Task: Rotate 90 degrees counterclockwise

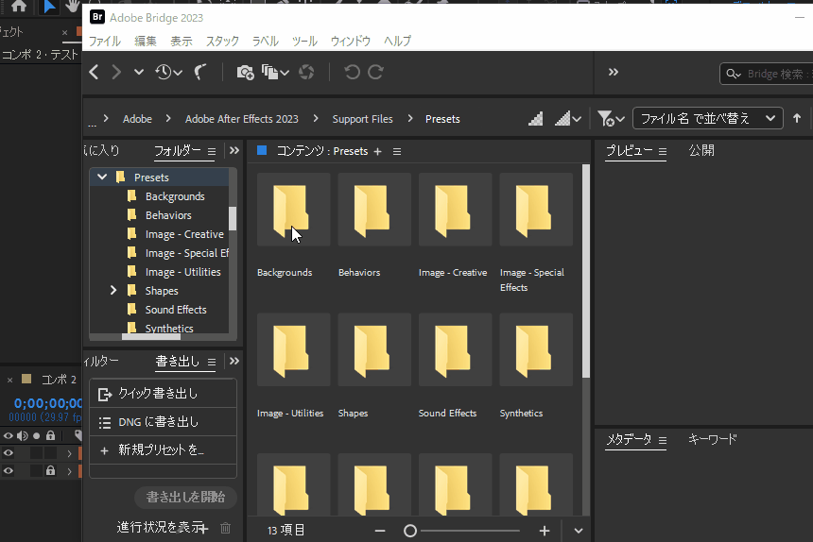Action: pyautogui.click(x=352, y=72)
